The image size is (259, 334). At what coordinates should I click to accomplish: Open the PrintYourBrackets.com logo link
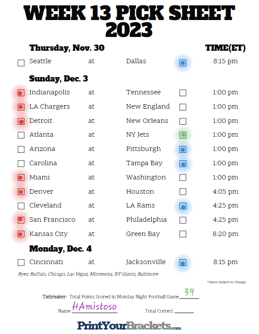pyautogui.click(x=129, y=326)
